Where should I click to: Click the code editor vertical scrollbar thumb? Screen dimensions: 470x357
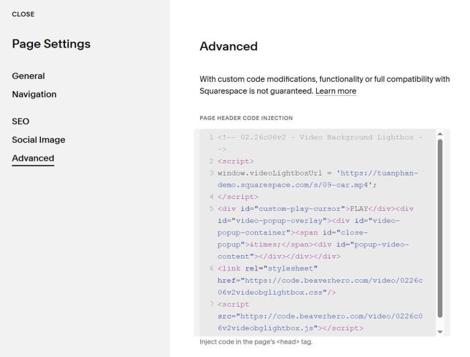[x=440, y=228]
